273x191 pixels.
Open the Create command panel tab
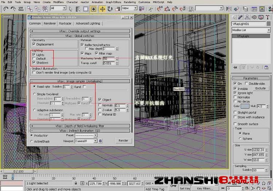234,17
